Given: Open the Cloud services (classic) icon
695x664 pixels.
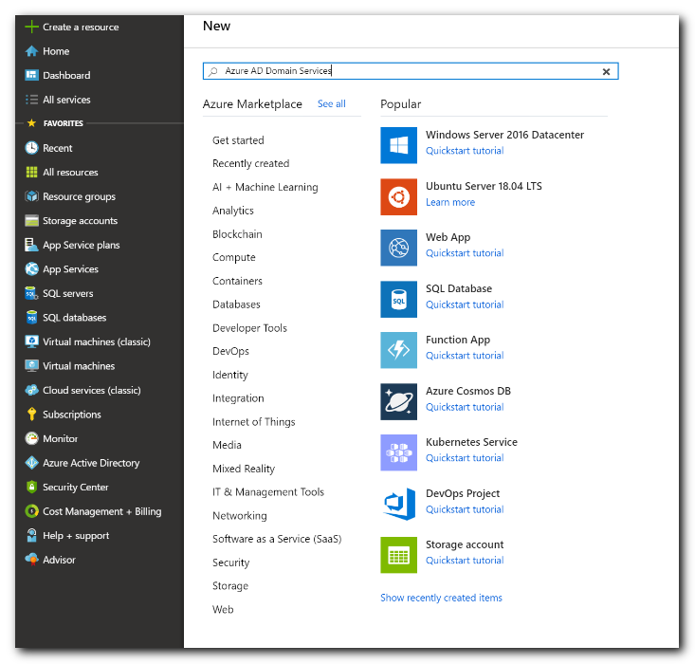Looking at the screenshot, I should click(x=31, y=390).
